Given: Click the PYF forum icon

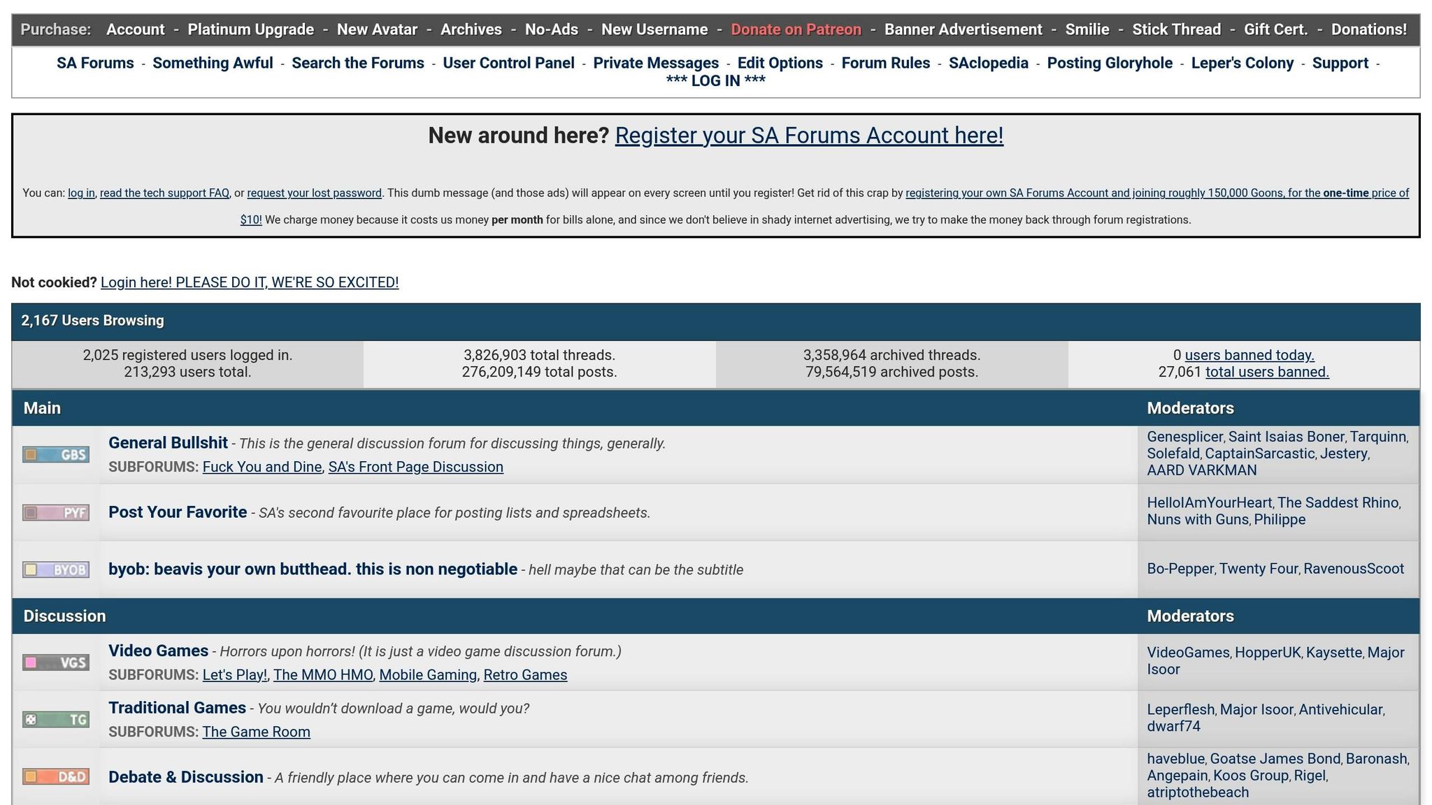Looking at the screenshot, I should point(56,513).
